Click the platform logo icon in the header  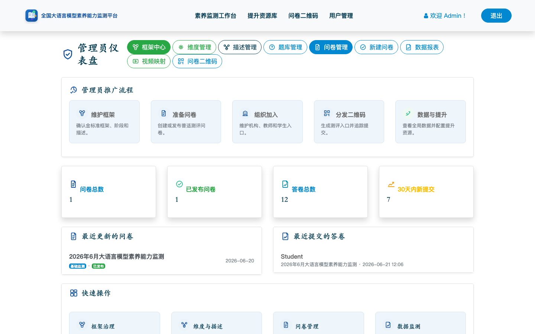click(32, 16)
